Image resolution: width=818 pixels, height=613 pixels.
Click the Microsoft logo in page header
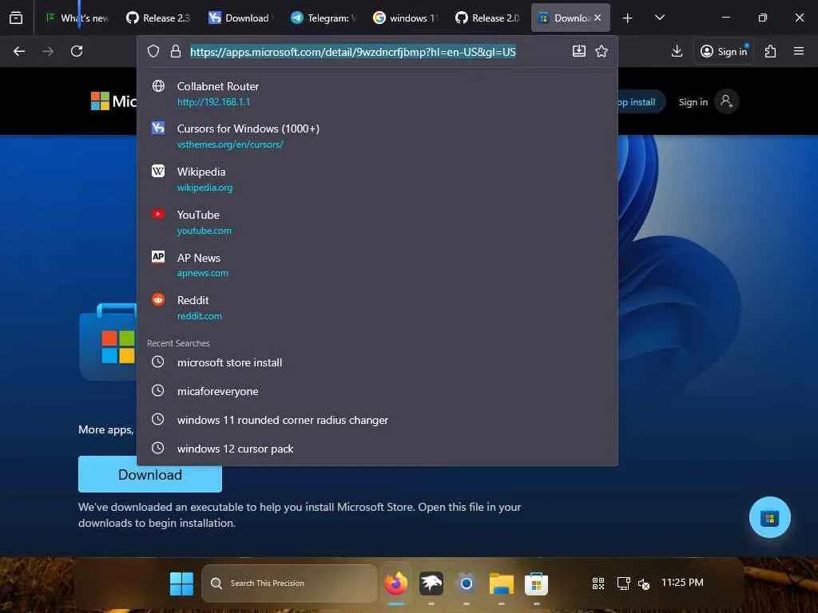113,101
